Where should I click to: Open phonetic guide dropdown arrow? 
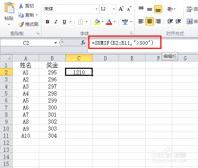131,22
